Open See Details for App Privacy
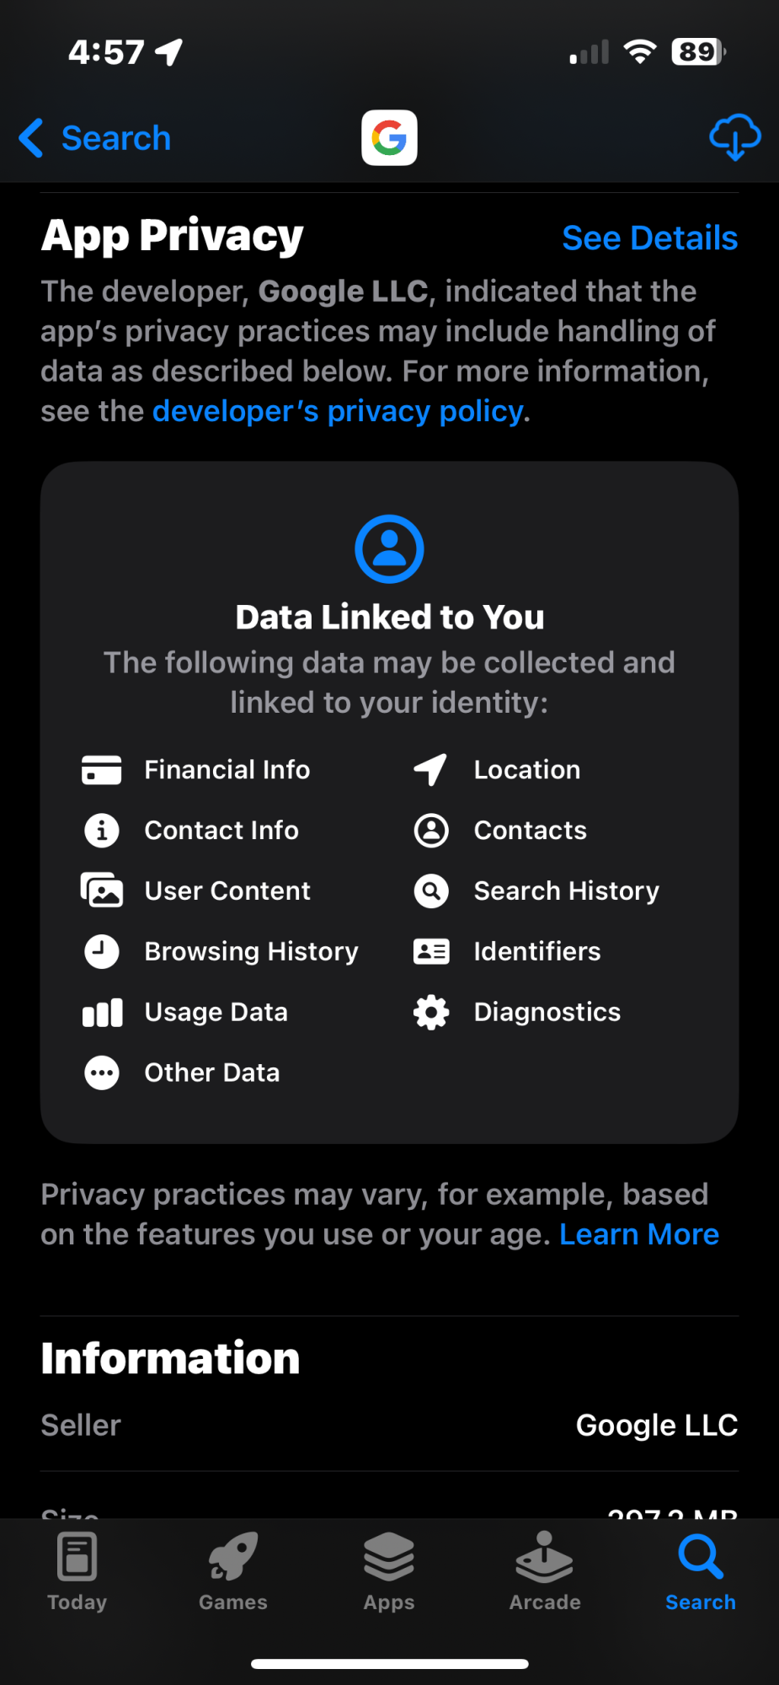This screenshot has height=1685, width=779. 649,238
